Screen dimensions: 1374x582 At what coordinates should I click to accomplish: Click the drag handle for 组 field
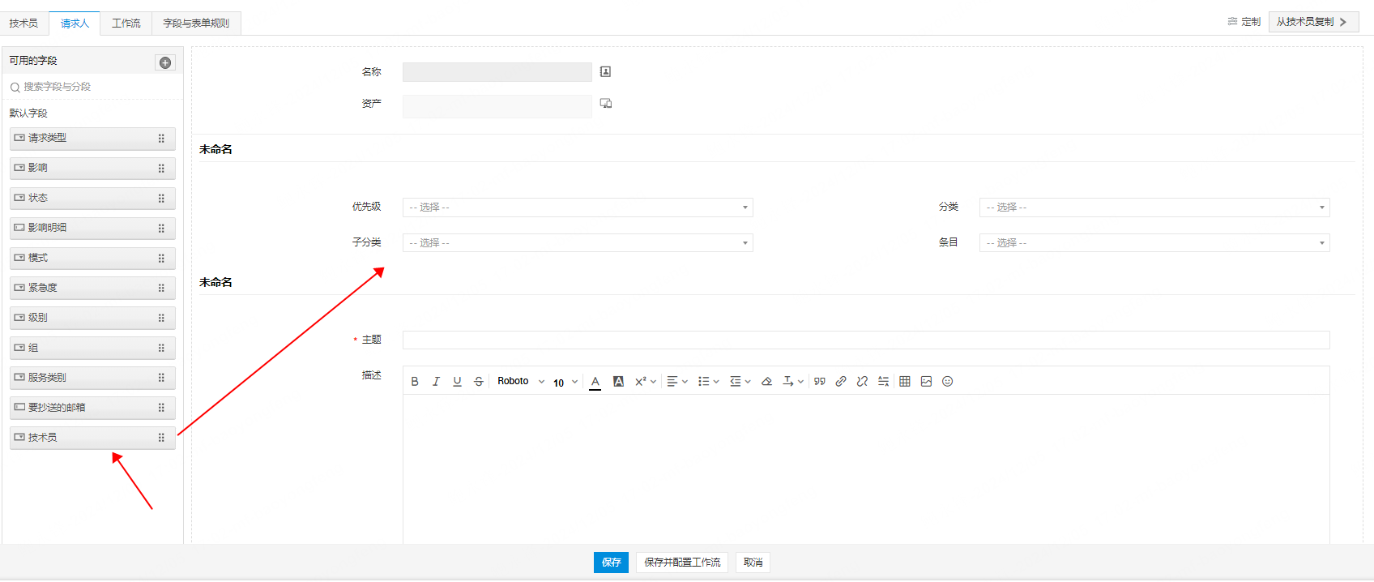[x=161, y=348]
